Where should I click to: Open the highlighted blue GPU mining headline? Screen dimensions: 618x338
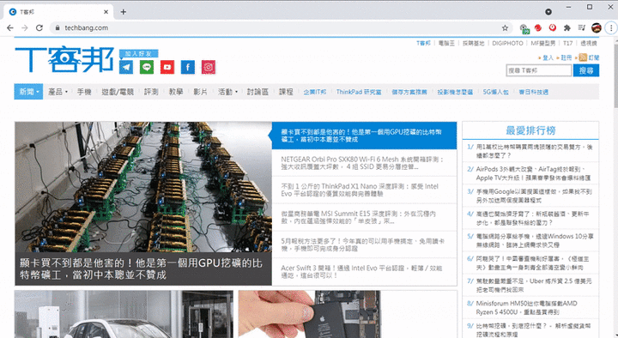coord(363,136)
